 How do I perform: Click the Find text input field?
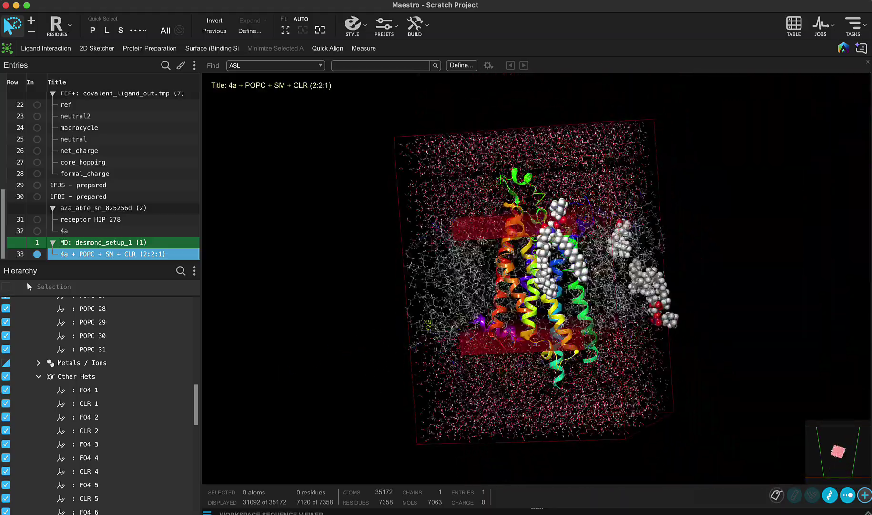pyautogui.click(x=381, y=65)
